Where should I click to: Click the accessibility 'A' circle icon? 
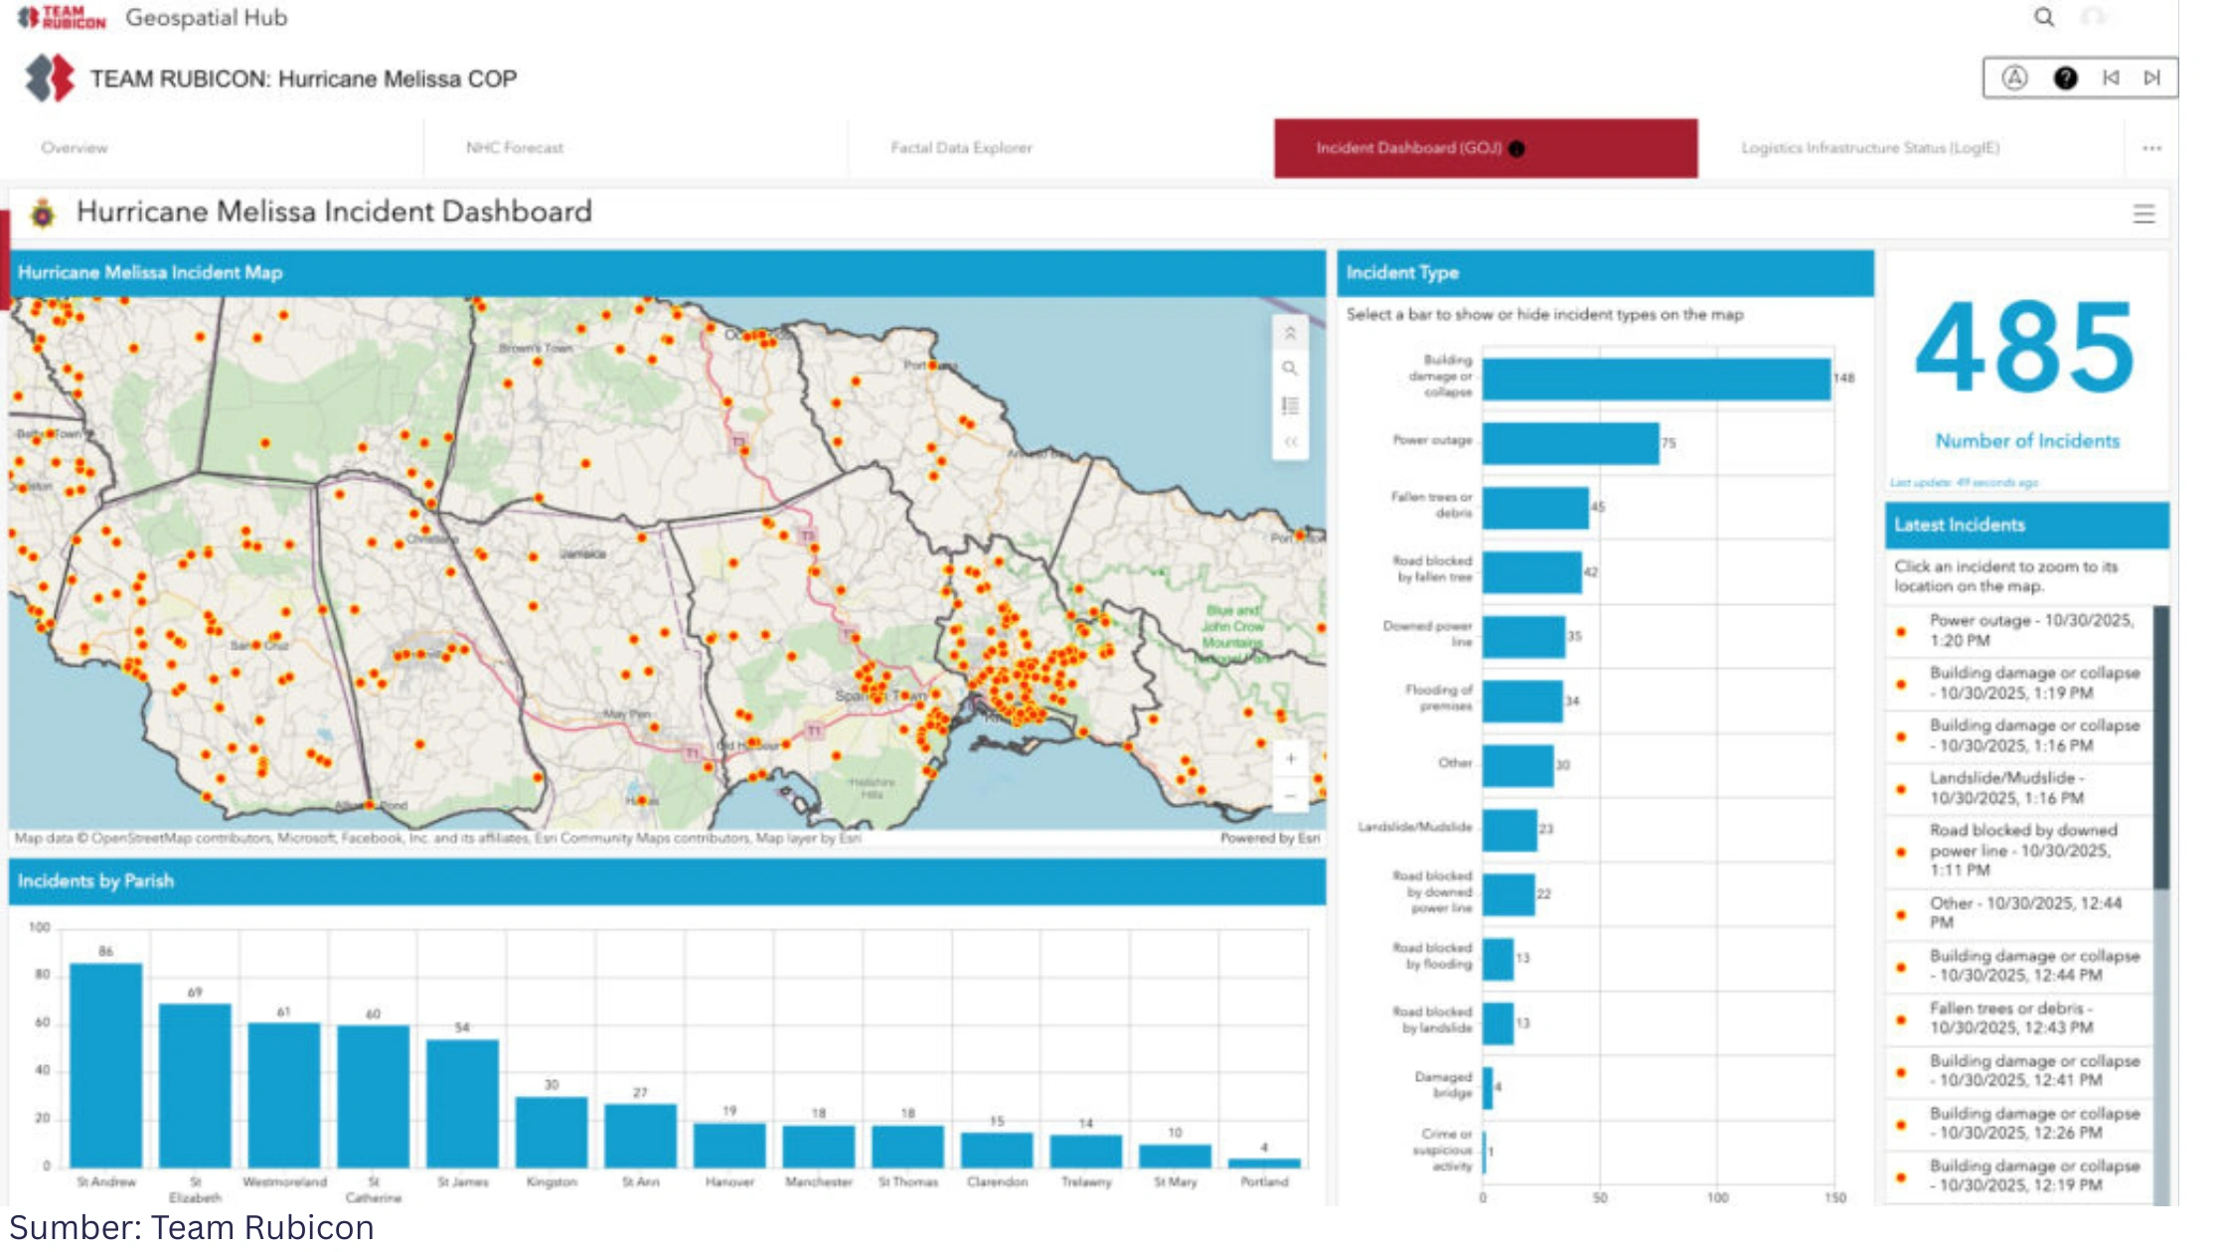point(2014,78)
